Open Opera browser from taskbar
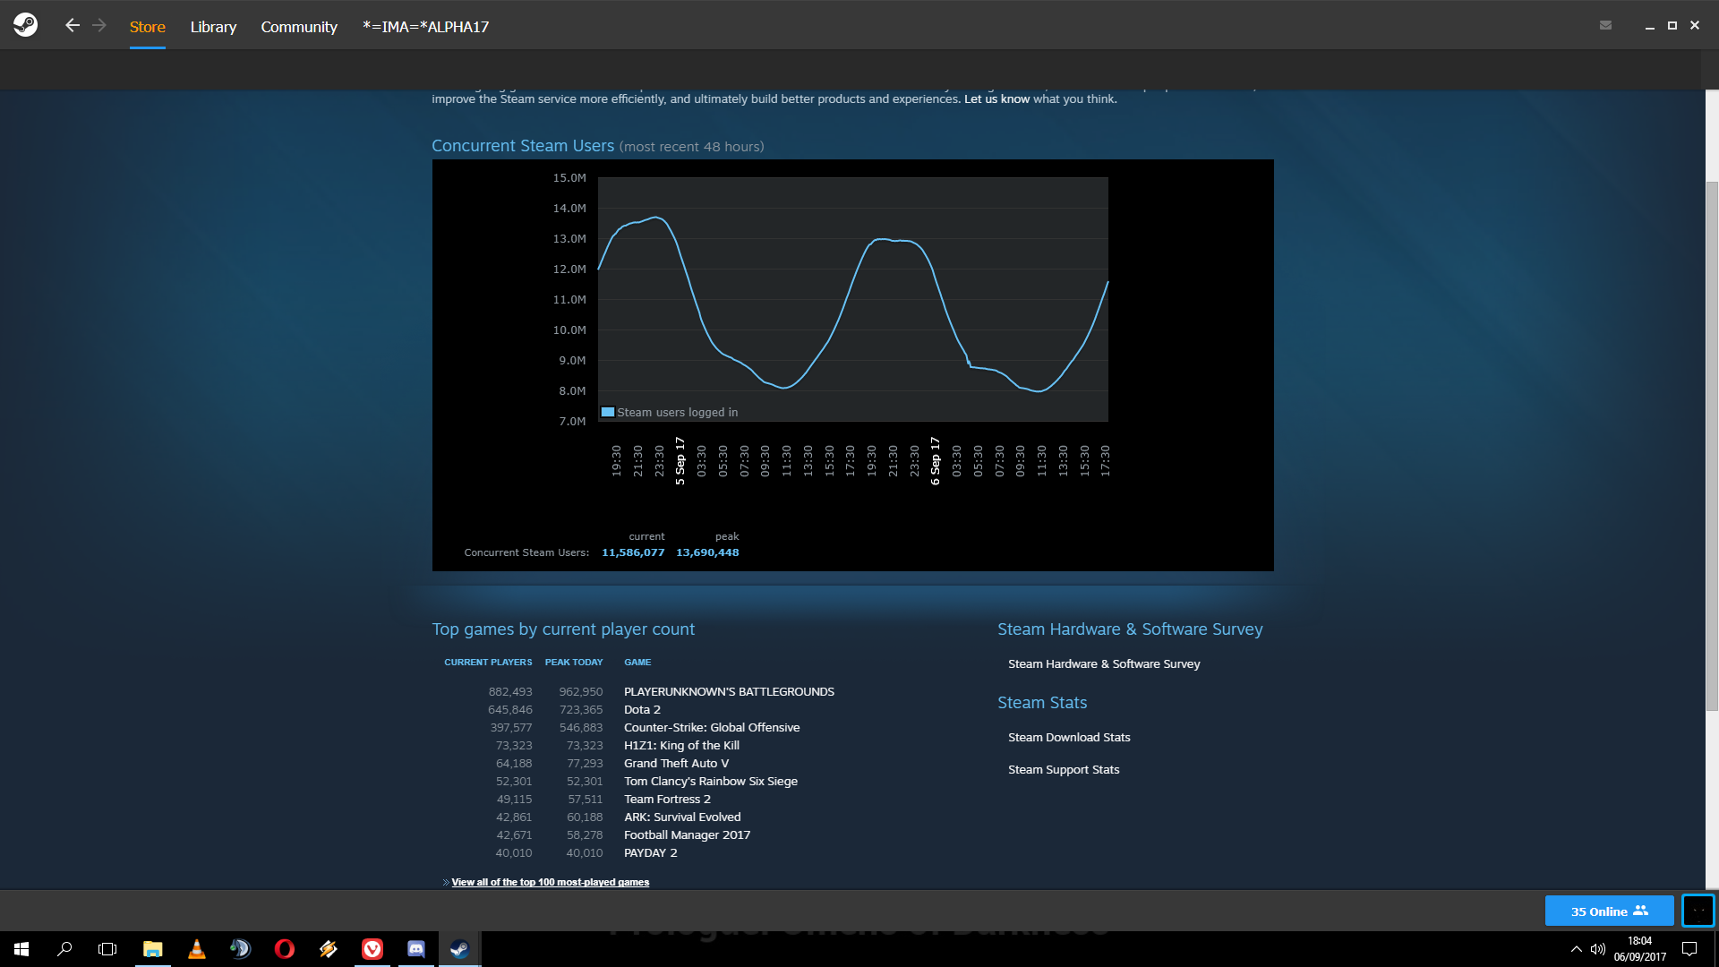This screenshot has height=967, width=1719. pos(285,949)
